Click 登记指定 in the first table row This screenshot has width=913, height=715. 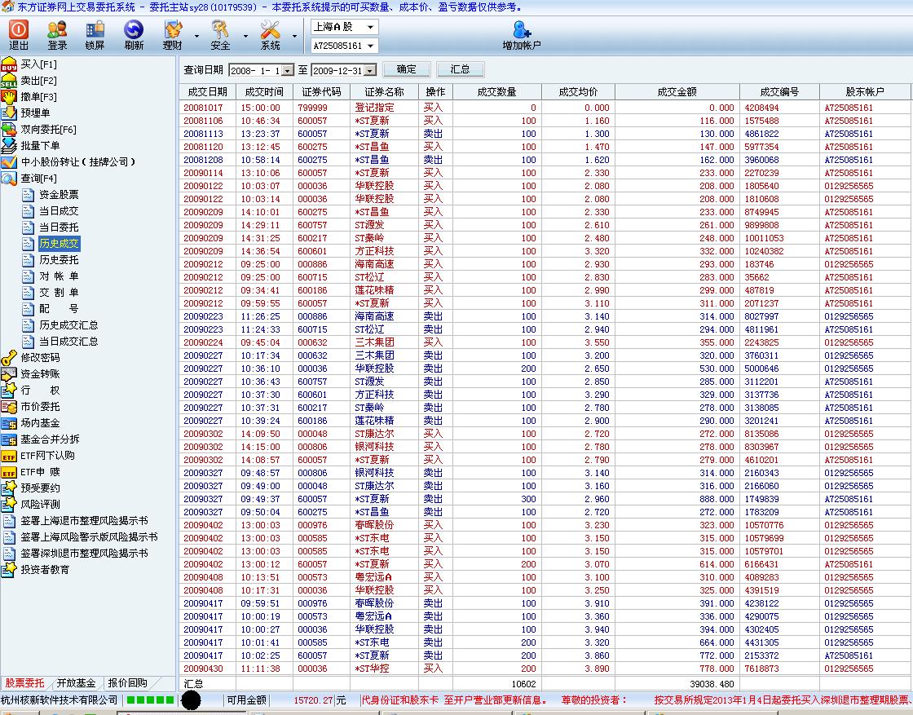pyautogui.click(x=374, y=108)
